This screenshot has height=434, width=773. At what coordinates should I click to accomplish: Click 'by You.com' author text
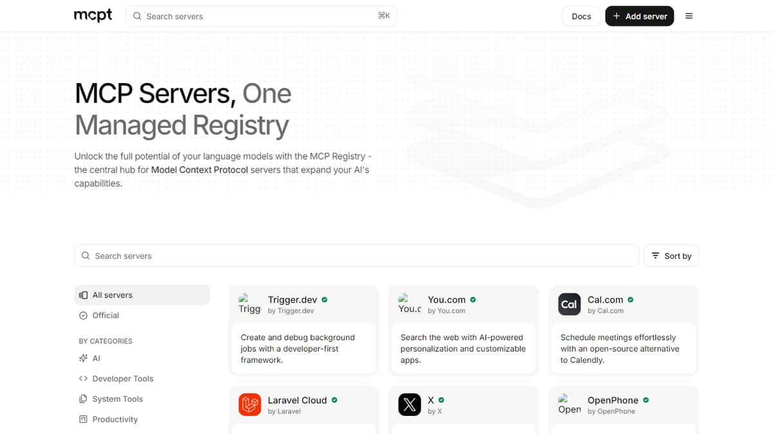(446, 311)
